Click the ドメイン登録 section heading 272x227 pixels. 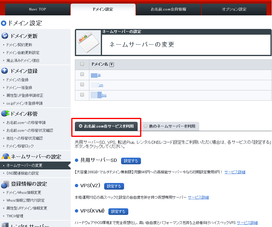(24, 71)
